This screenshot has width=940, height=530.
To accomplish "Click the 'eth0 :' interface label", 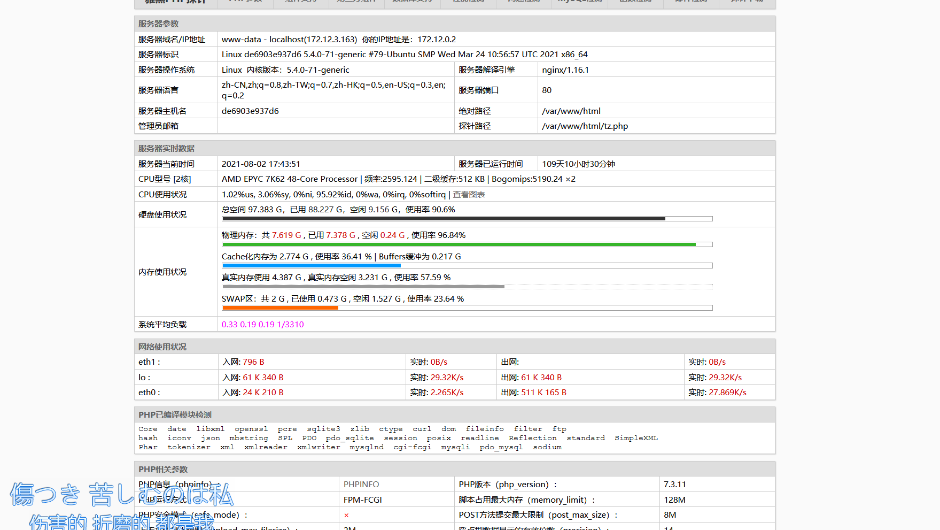I will click(x=149, y=392).
